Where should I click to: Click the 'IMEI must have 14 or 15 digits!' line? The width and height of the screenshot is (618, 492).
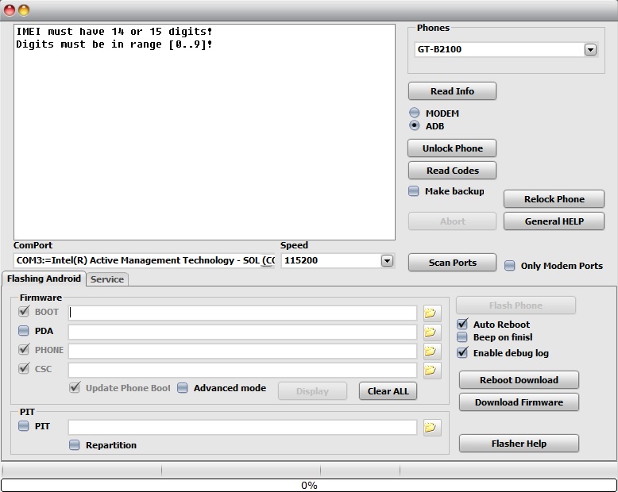(114, 32)
